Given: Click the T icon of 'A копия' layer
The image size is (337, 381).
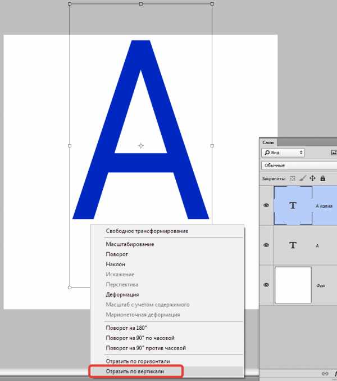Looking at the screenshot, I should (293, 205).
